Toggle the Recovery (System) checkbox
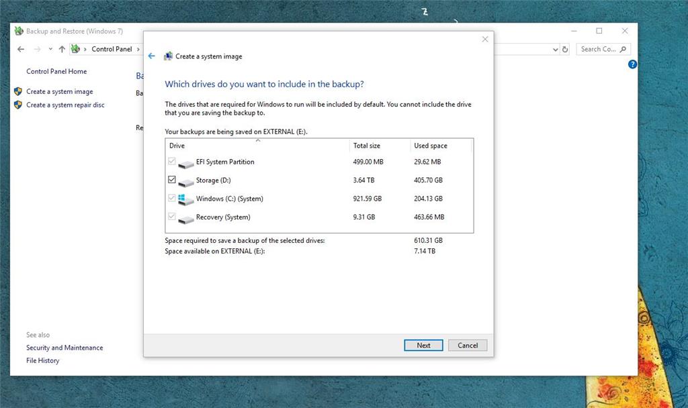This screenshot has height=408, width=688. coord(171,217)
